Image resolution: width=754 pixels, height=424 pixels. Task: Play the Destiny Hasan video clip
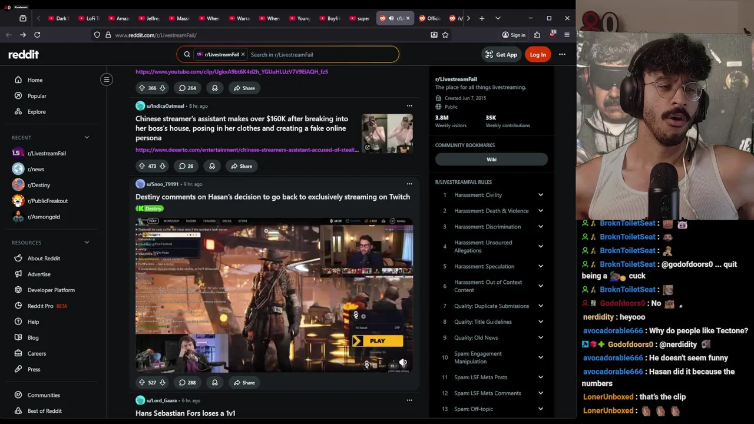[x=274, y=296]
